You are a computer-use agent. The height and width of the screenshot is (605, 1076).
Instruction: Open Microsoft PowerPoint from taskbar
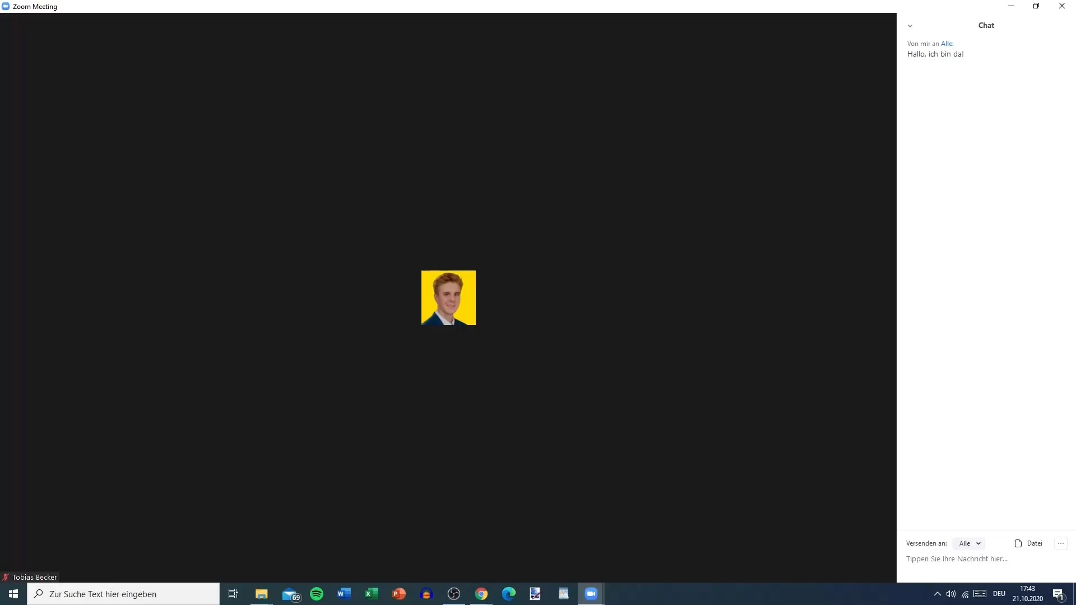coord(398,594)
